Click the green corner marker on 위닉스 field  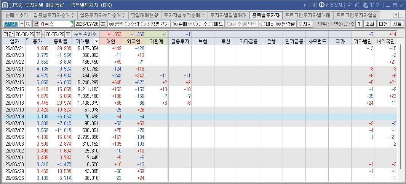click(x=72, y=22)
